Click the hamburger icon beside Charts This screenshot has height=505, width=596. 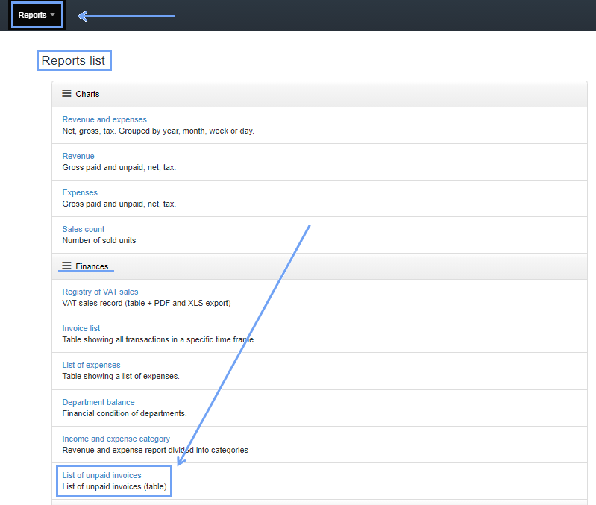tap(66, 94)
